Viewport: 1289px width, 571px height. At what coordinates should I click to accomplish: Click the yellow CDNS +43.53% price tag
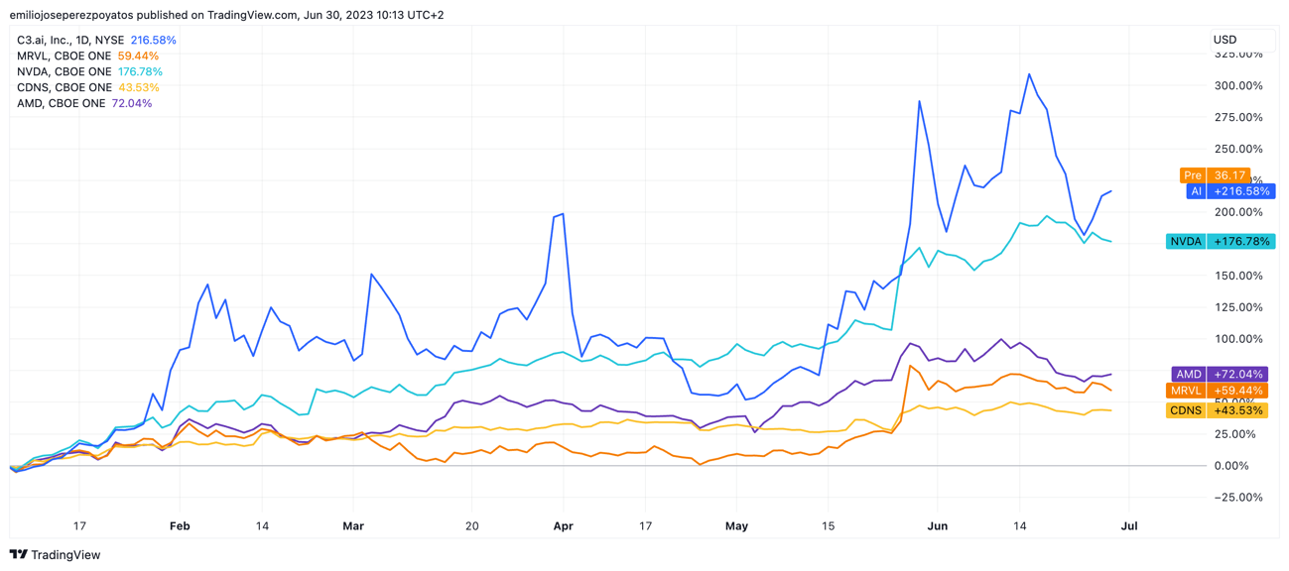click(x=1220, y=410)
